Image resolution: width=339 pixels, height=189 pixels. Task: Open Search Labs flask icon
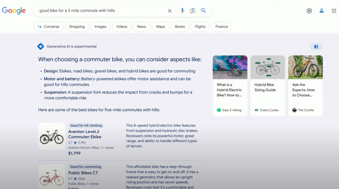(322, 11)
